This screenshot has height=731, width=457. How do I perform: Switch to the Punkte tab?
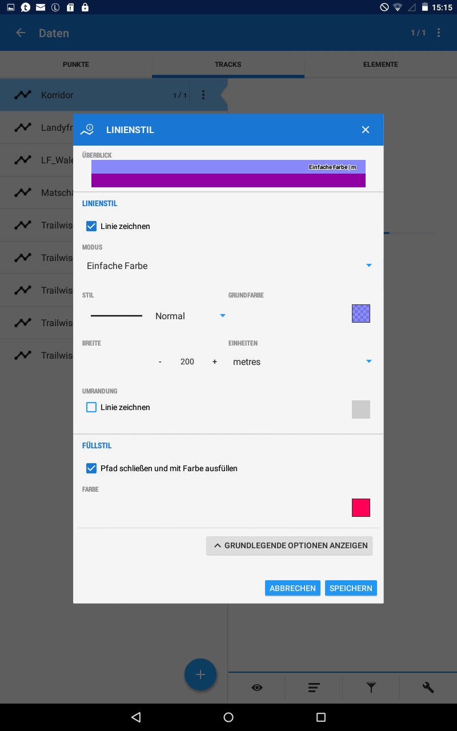pyautogui.click(x=76, y=65)
